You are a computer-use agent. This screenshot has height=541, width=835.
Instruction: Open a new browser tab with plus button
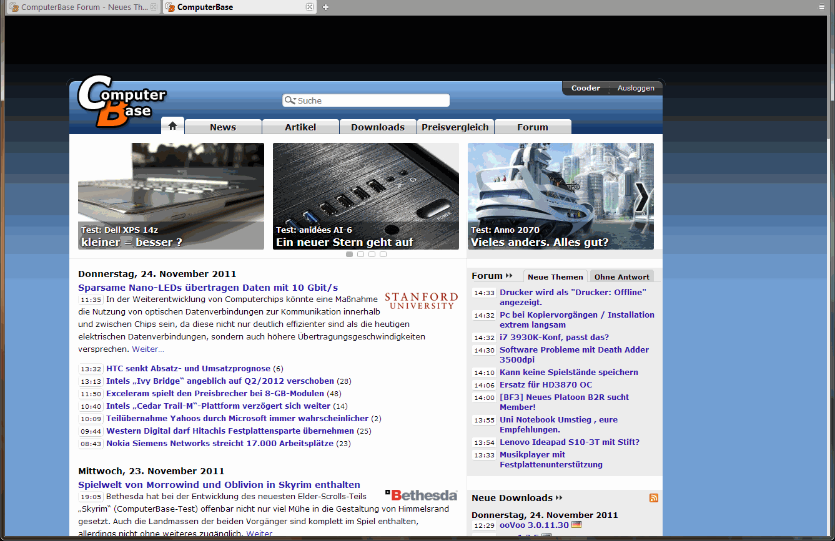pyautogui.click(x=325, y=7)
